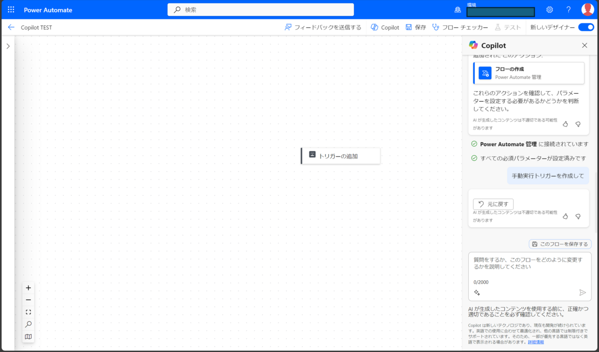Click the フローの作成 card icon
The width and height of the screenshot is (599, 352).
(485, 73)
